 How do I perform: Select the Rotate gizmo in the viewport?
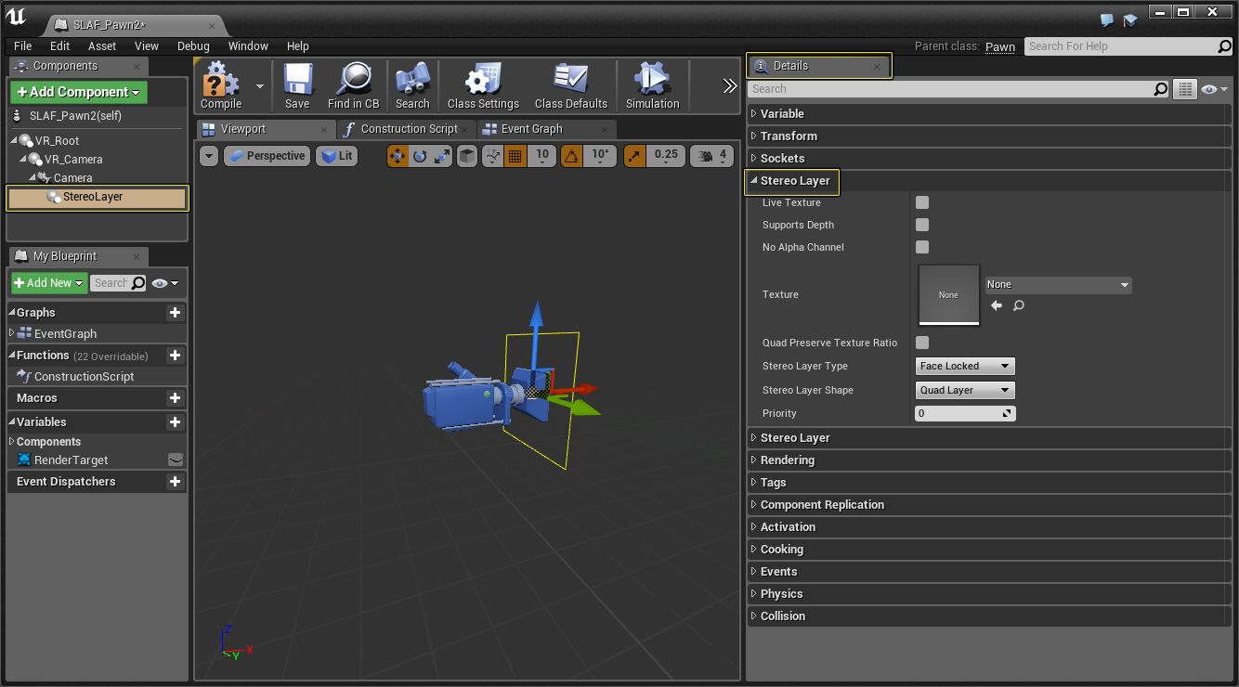tap(420, 156)
